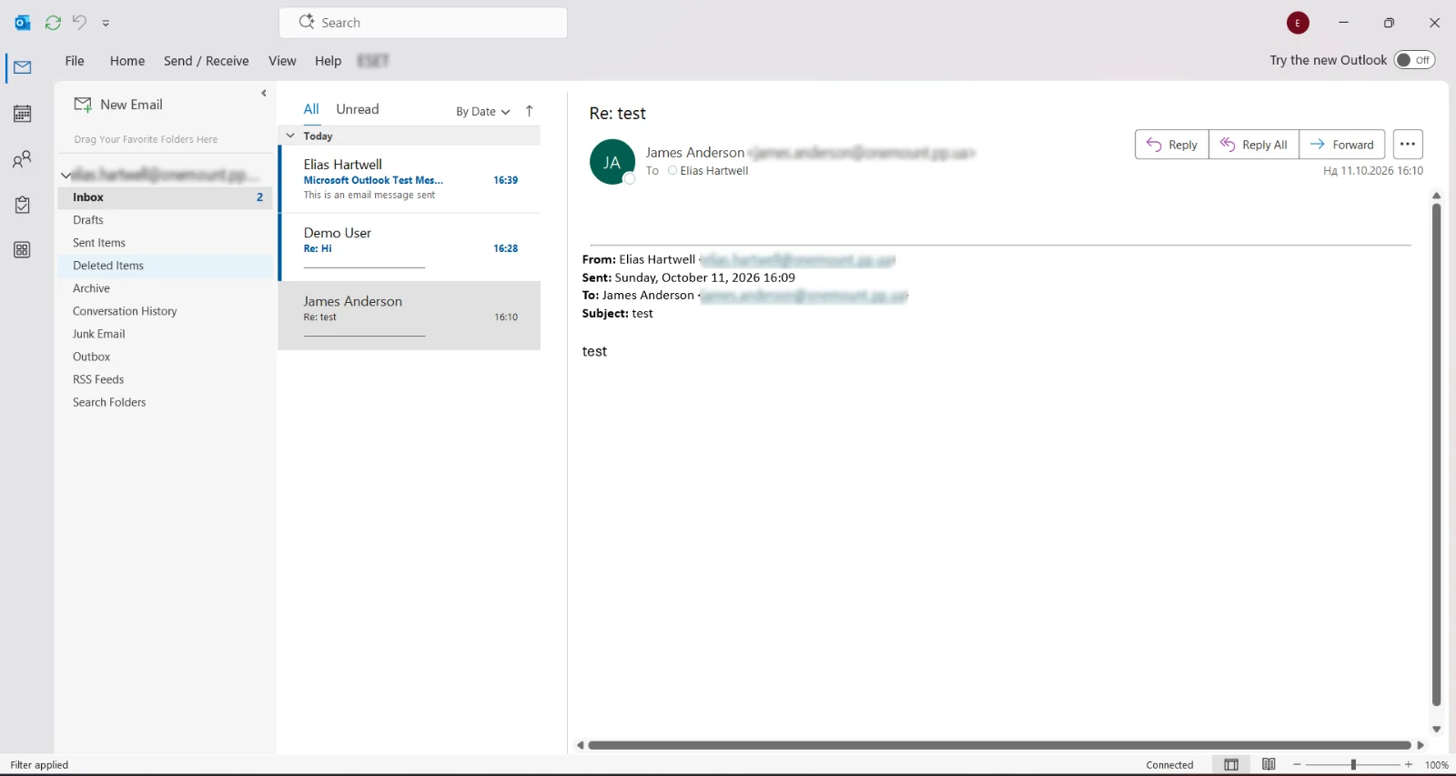
Task: Collapse the folder pane arrow
Action: [264, 93]
